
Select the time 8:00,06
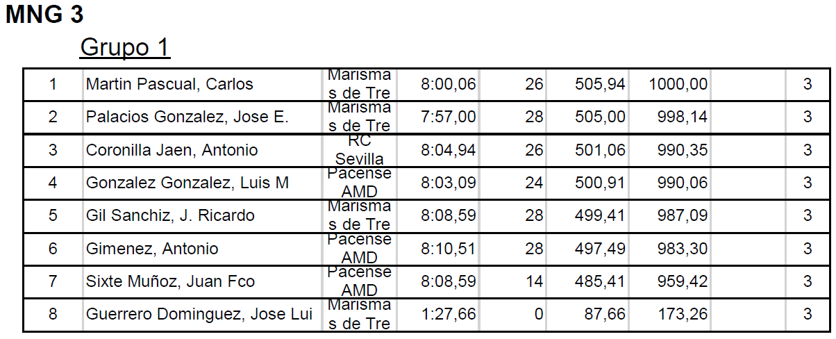coord(448,85)
